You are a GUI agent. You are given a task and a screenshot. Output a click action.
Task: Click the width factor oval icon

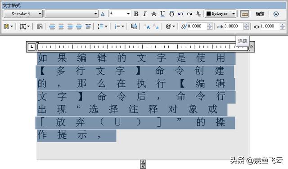(256, 27)
